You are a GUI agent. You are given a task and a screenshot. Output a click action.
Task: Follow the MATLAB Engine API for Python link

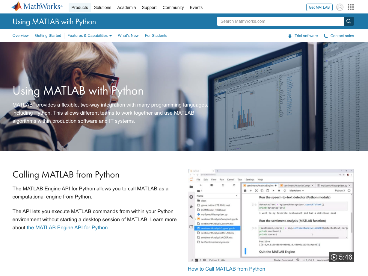tap(67, 228)
